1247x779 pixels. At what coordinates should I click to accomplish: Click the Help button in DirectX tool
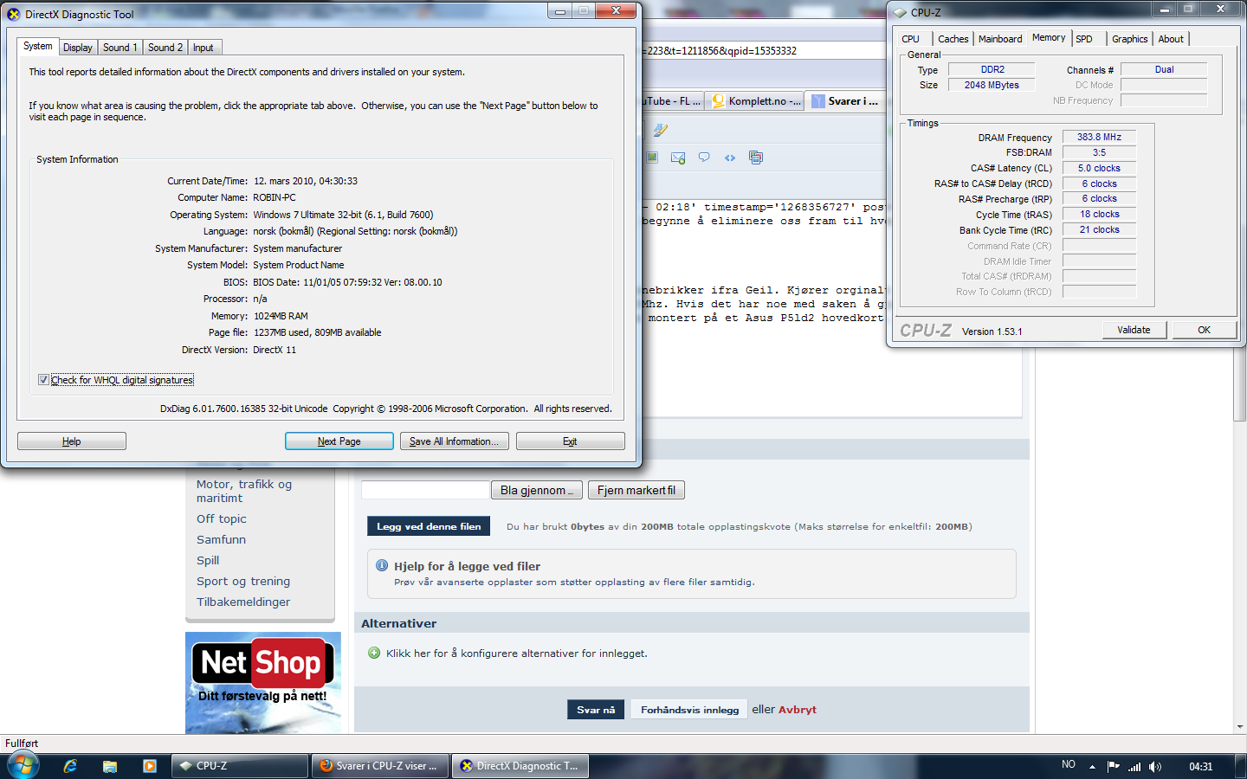[72, 441]
